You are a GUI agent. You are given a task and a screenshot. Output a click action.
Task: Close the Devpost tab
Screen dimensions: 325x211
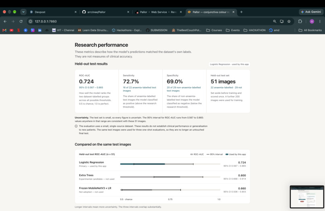[x=75, y=12]
